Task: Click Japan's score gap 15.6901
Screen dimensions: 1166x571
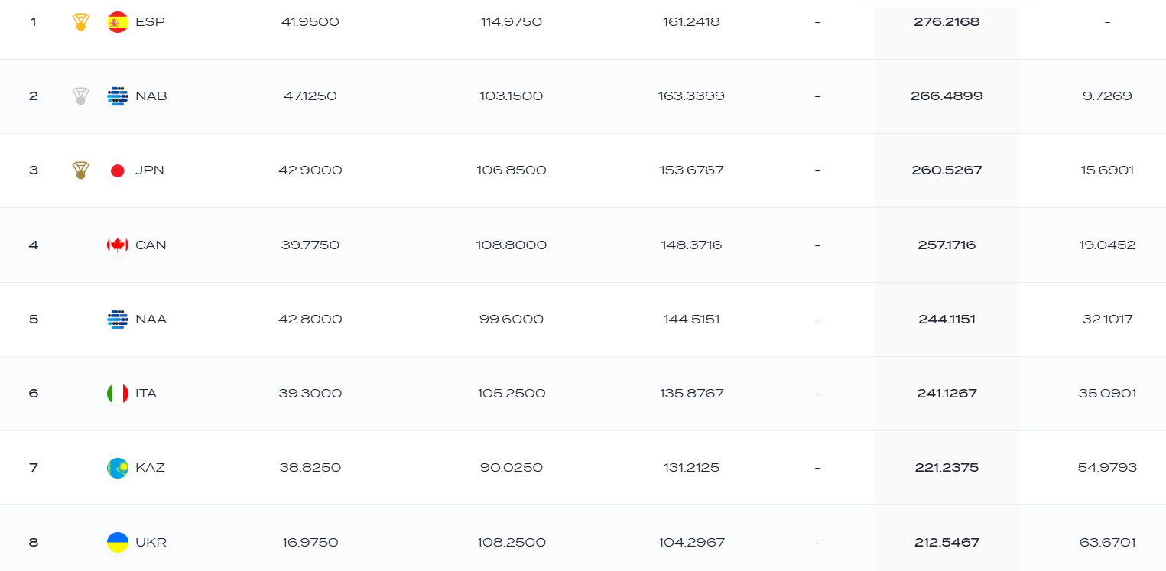Action: point(1107,170)
